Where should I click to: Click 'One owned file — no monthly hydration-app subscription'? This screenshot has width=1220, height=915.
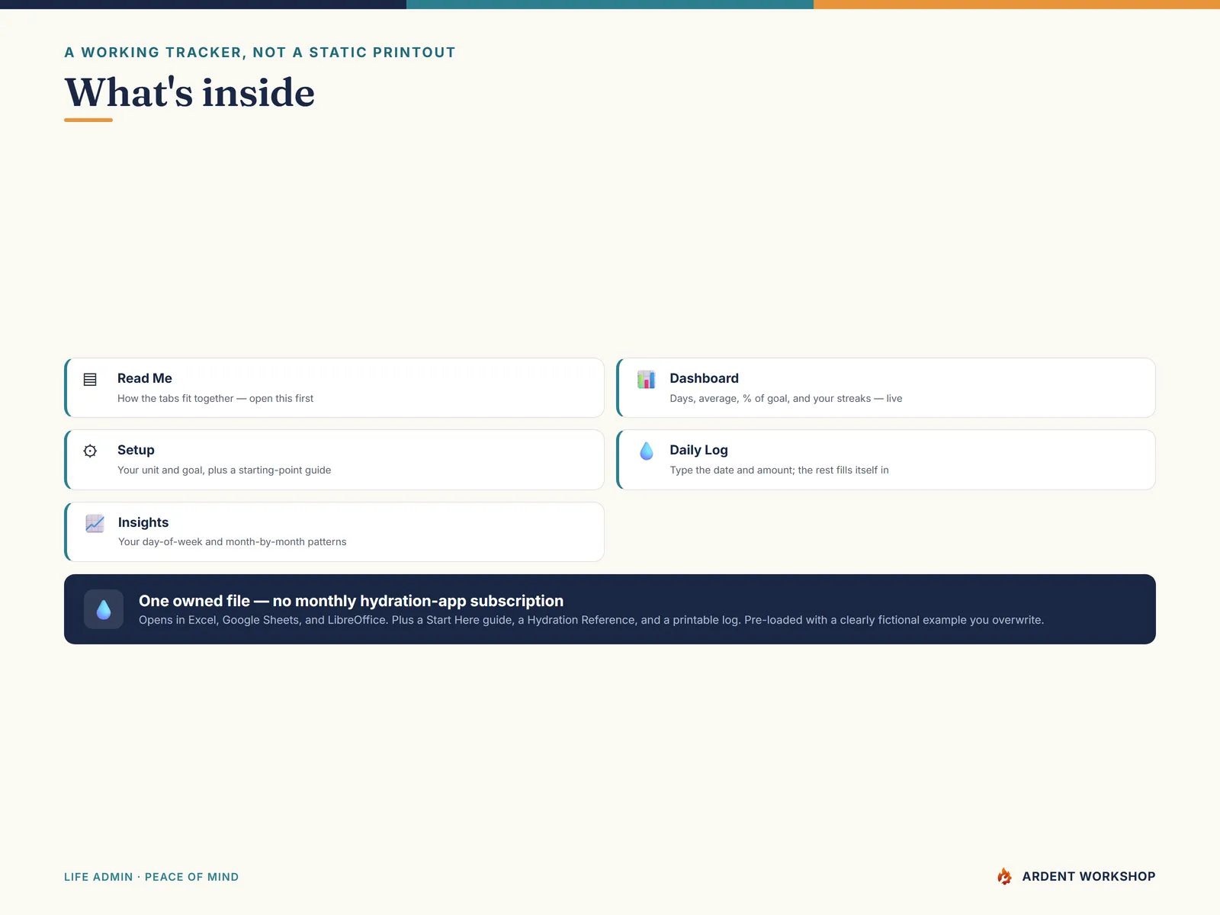(x=352, y=601)
